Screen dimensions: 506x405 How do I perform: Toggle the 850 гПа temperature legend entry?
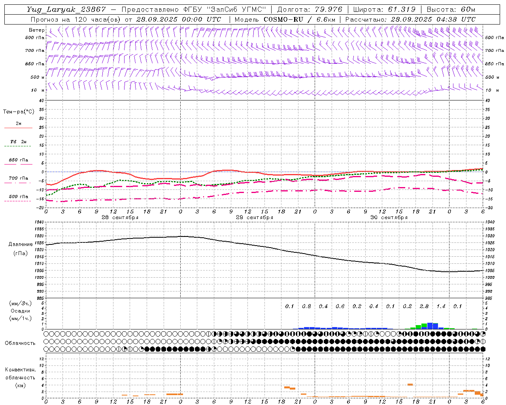(x=19, y=160)
